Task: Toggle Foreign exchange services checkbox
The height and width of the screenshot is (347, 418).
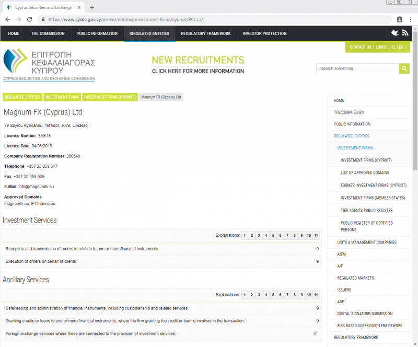Action: 315,333
